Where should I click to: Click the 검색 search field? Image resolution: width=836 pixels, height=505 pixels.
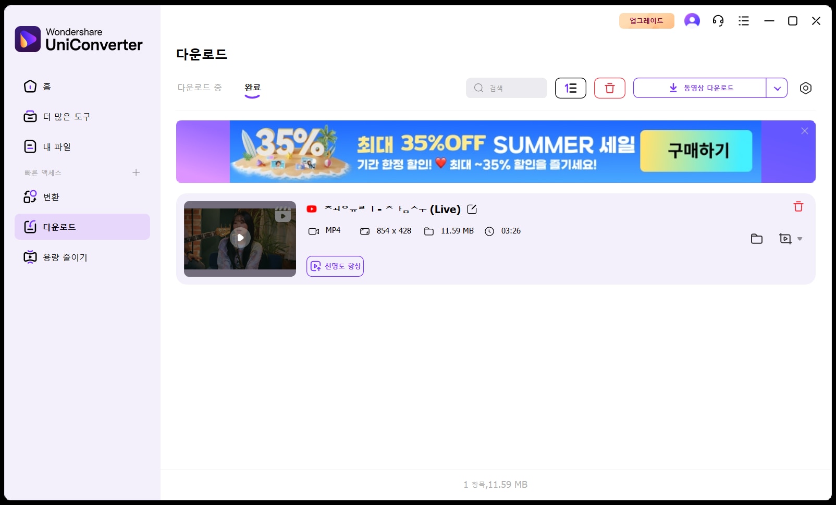pos(507,88)
